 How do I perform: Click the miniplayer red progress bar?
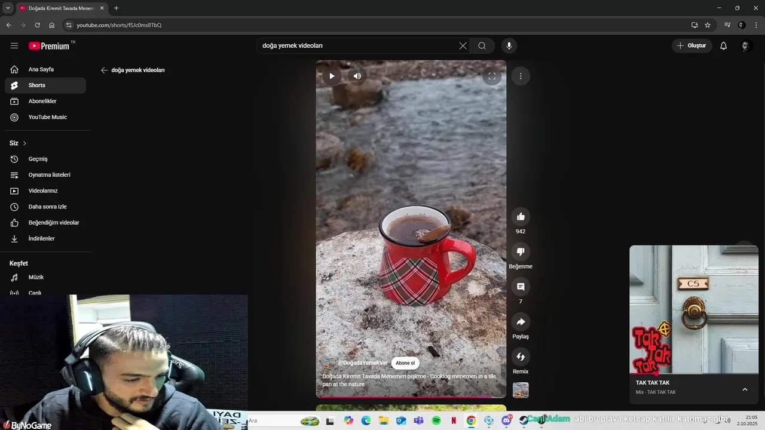pos(694,374)
